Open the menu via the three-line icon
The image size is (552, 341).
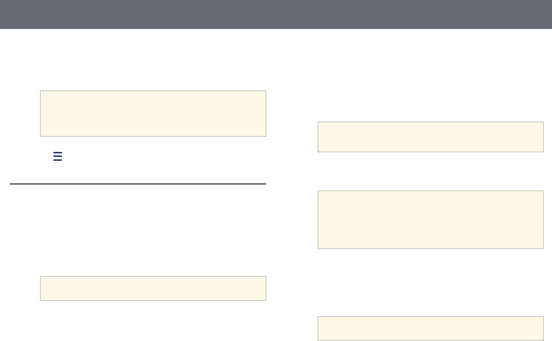[58, 156]
